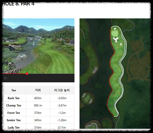This screenshot has height=133, width=153.
Task: Click the 'Tee' column header
Action: point(14,90)
